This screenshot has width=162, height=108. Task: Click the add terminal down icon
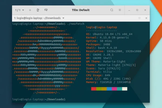[x=46, y=10]
